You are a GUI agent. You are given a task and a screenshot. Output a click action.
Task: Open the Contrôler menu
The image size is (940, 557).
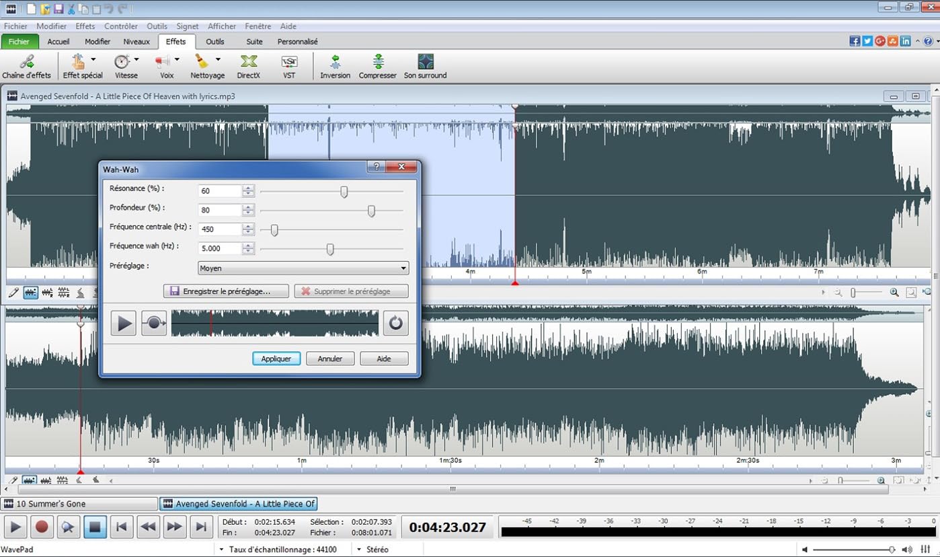pos(121,26)
